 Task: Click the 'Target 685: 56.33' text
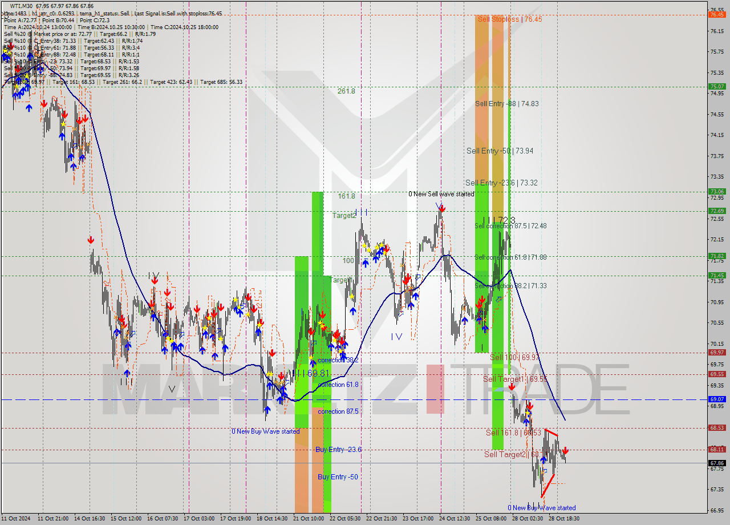click(x=221, y=82)
